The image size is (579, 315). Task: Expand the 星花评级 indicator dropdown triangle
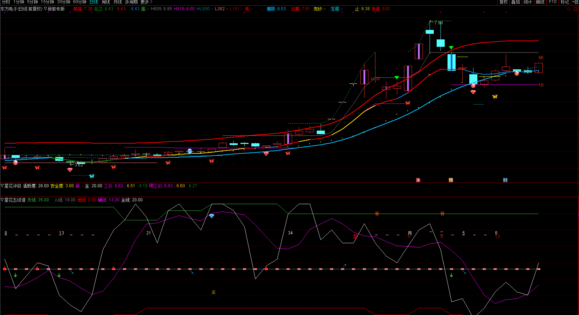[x=2, y=186]
